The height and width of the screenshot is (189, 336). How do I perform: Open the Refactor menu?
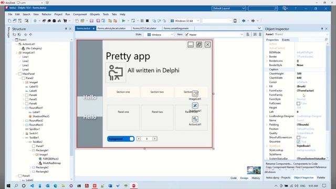coord(47,14)
